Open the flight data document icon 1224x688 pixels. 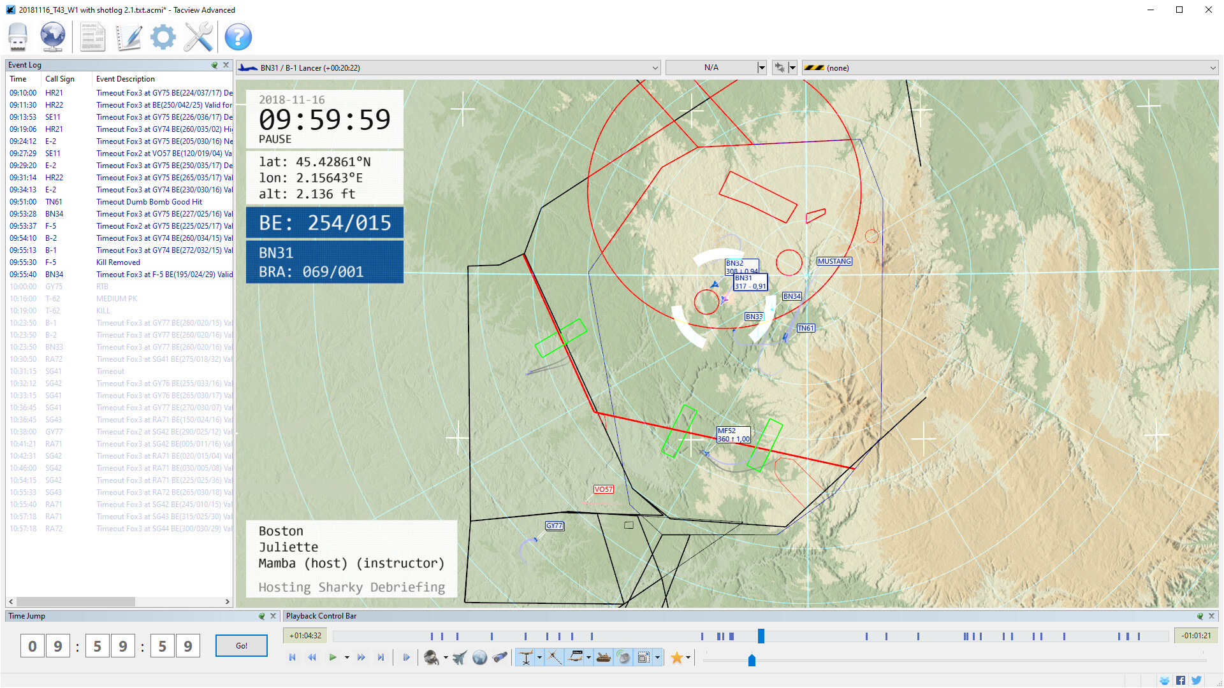92,36
